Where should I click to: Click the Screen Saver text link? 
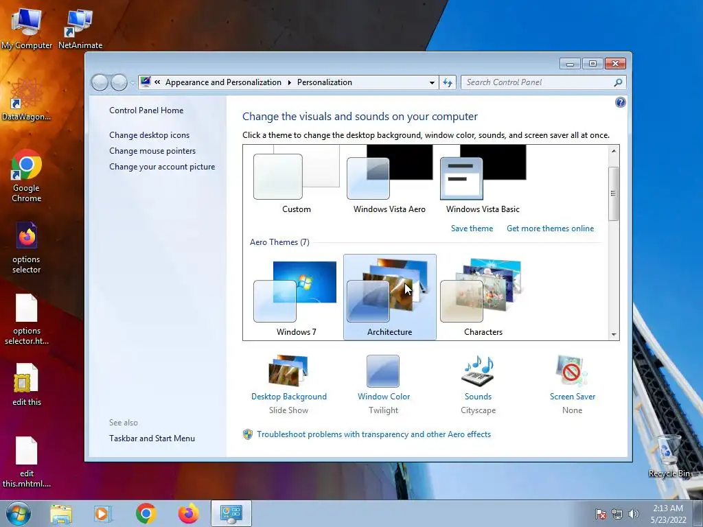tap(573, 397)
